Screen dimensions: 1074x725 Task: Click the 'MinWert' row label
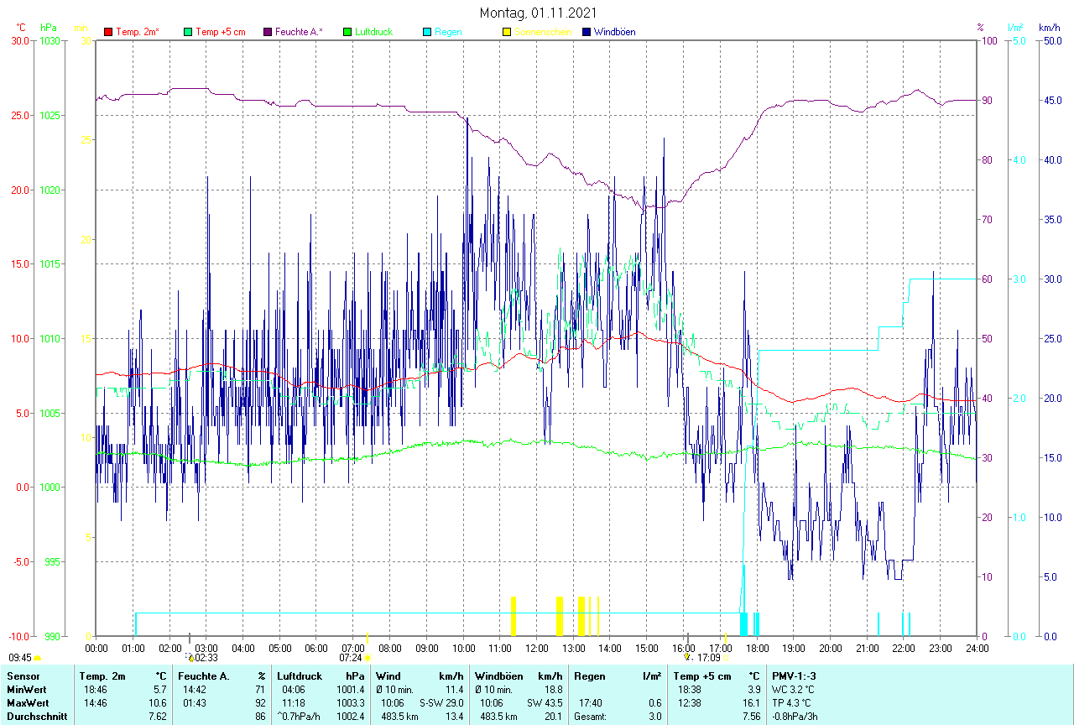(x=26, y=689)
